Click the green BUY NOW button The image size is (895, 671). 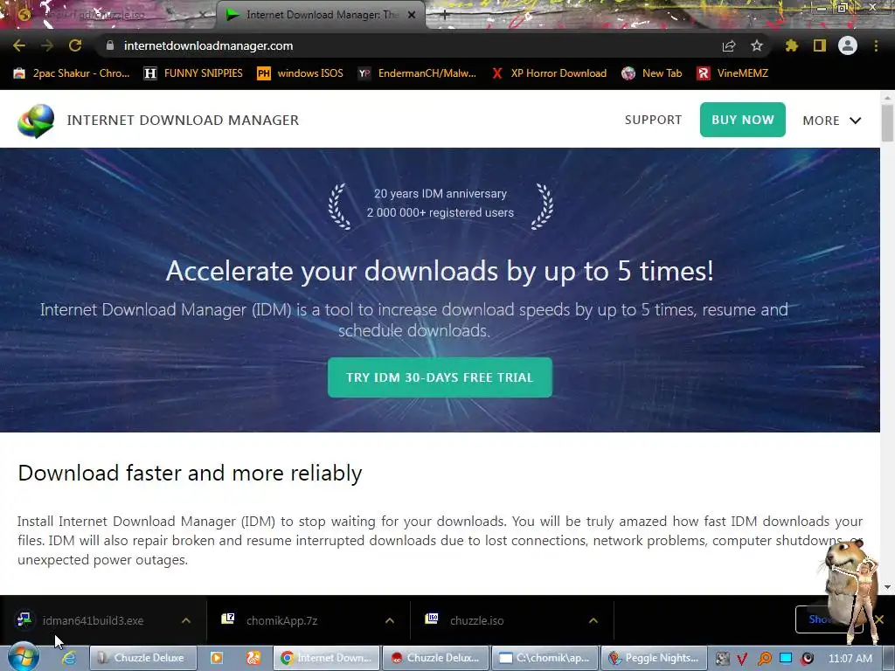tap(743, 120)
